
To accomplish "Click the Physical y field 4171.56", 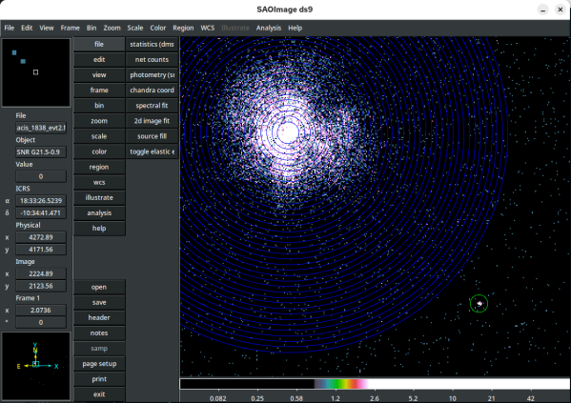I will (x=41, y=250).
